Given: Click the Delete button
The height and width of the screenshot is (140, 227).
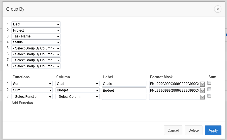Looking at the screenshot, I should pyautogui.click(x=194, y=130).
